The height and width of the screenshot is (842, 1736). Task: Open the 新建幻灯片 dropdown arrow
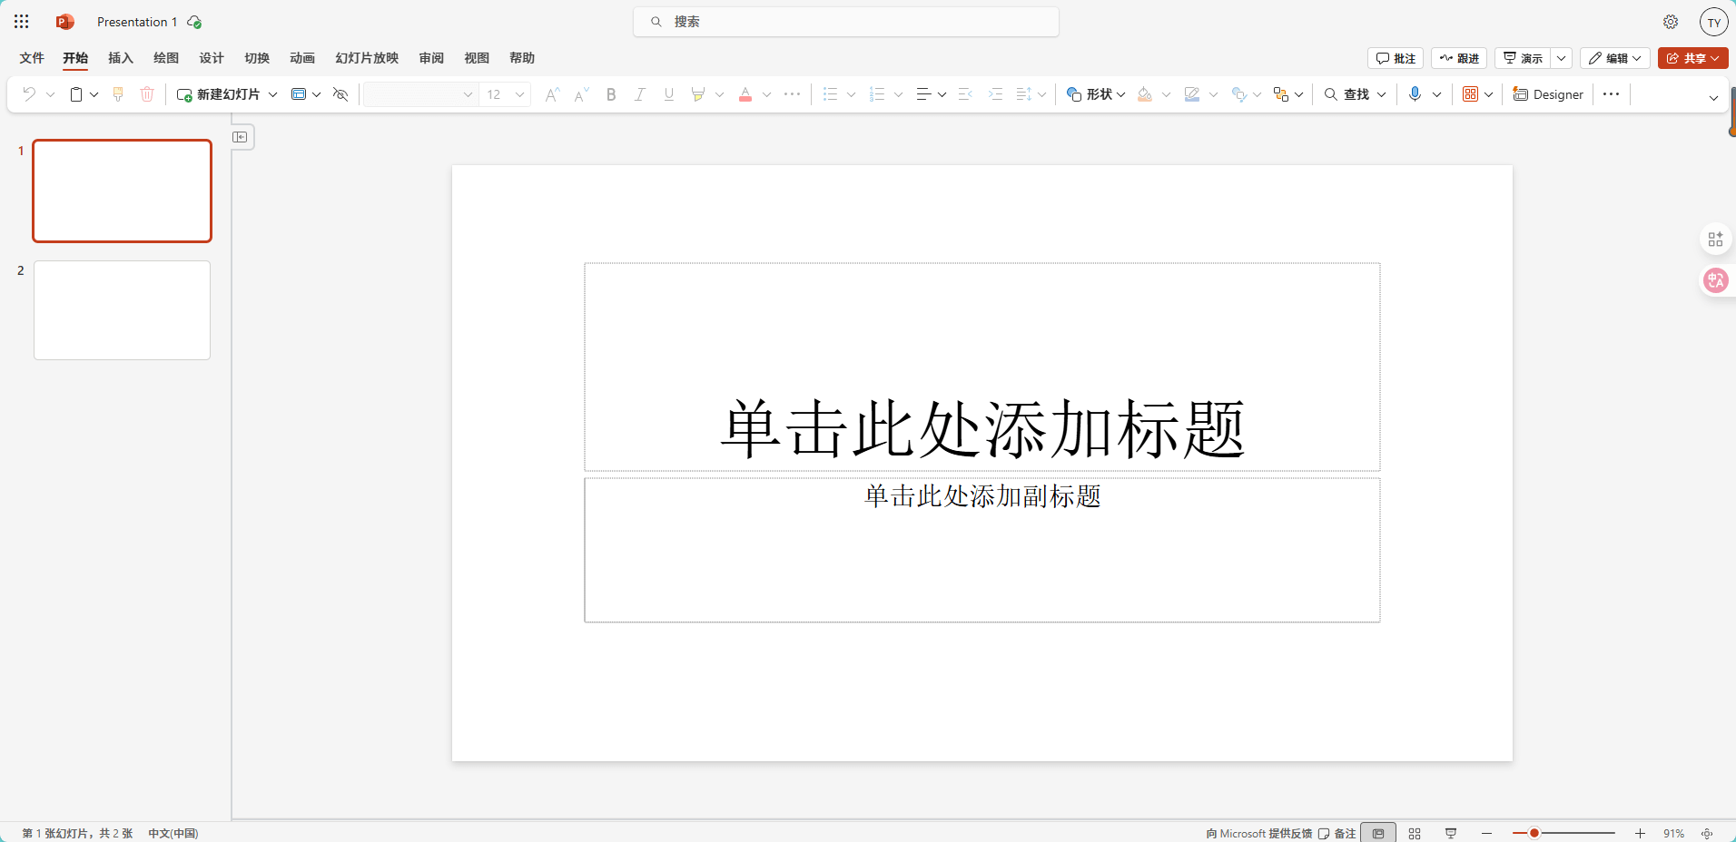coord(271,93)
